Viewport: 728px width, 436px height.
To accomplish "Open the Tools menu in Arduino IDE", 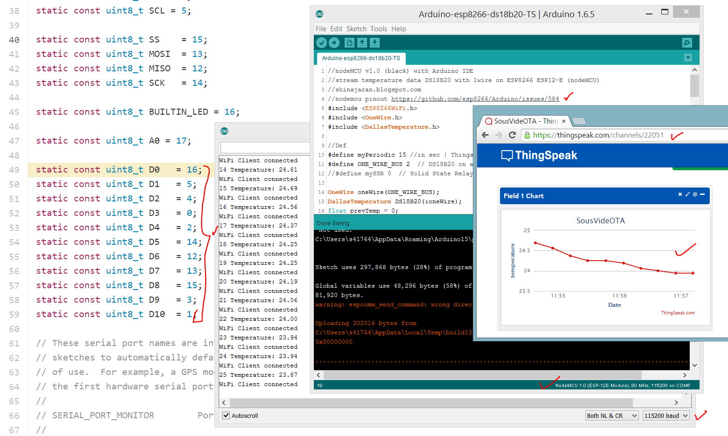I will click(379, 29).
